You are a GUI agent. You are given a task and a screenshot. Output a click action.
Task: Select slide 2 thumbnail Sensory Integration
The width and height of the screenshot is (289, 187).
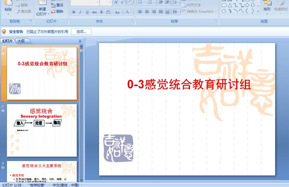[42, 130]
